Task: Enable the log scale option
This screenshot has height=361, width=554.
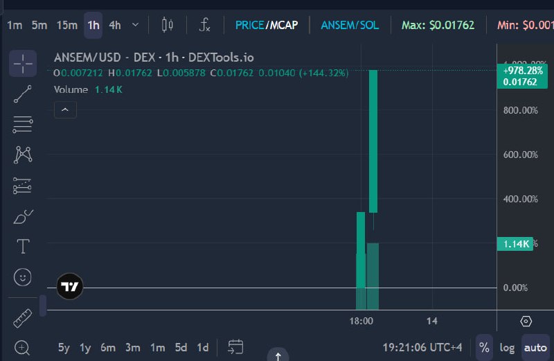Action: pyautogui.click(x=507, y=348)
